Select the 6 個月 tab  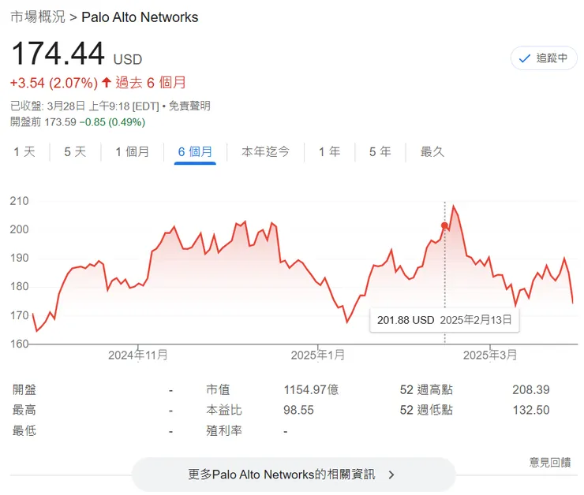tap(195, 152)
